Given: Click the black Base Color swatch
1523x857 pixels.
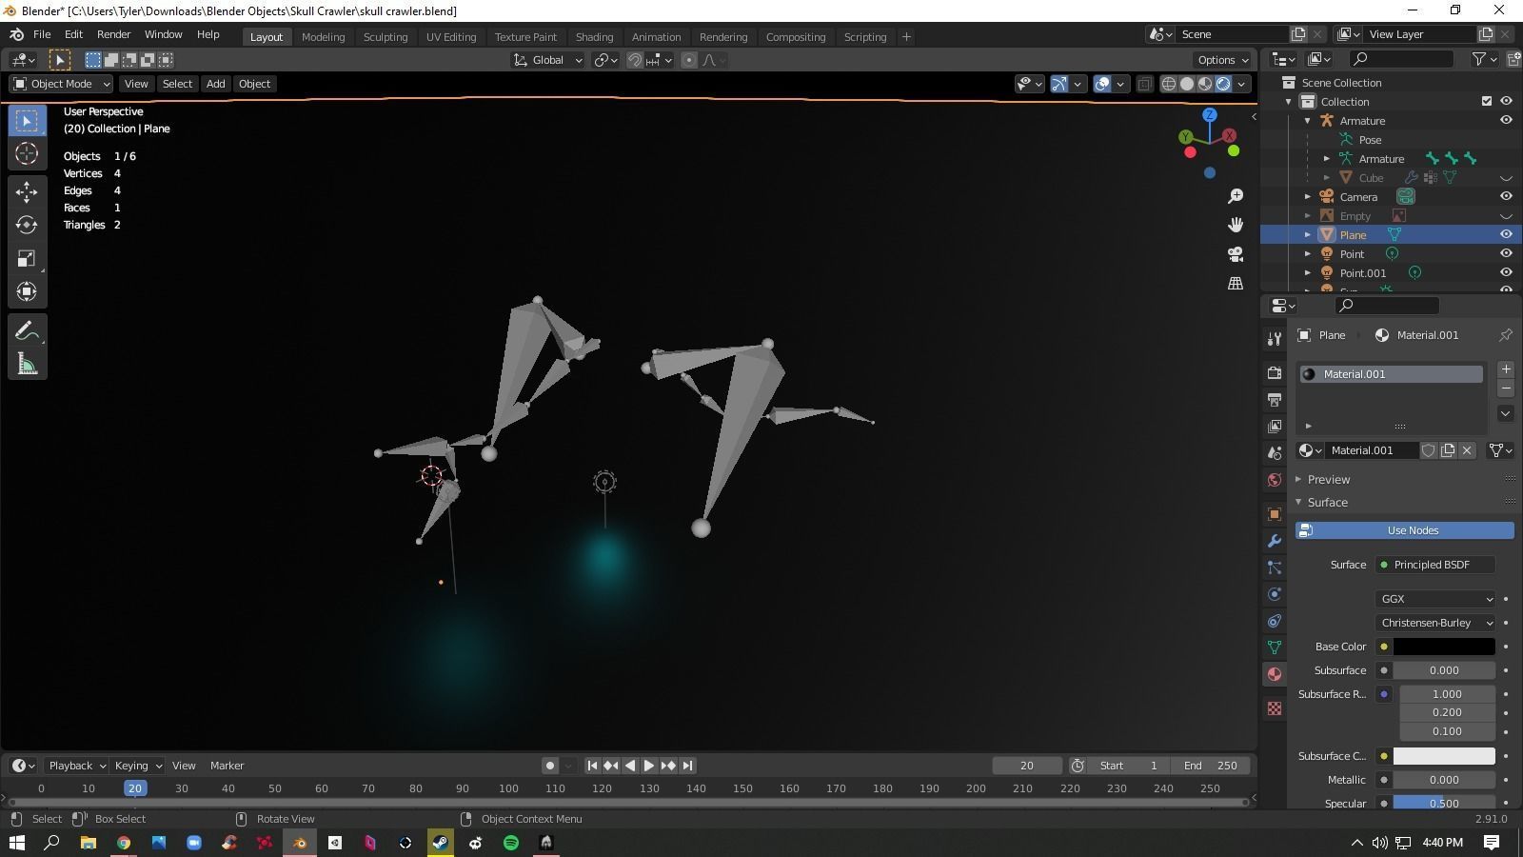Looking at the screenshot, I should pyautogui.click(x=1443, y=647).
